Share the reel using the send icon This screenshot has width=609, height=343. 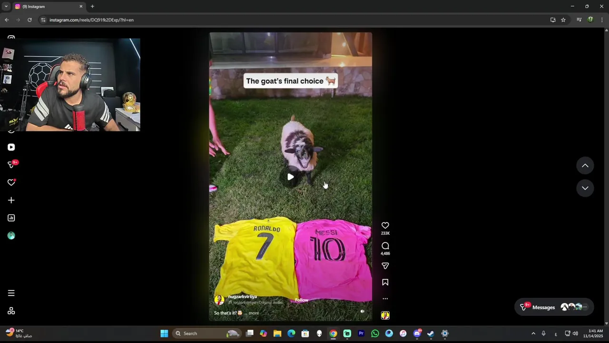[x=385, y=266]
